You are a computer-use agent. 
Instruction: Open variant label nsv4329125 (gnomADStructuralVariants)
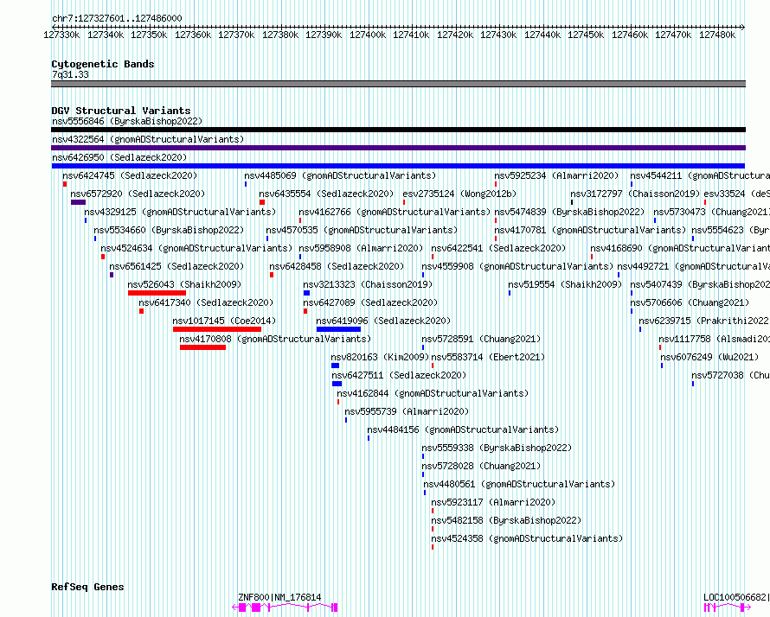pos(180,212)
